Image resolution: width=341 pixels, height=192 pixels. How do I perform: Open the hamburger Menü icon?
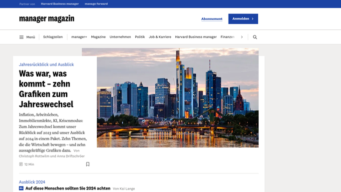(x=21, y=37)
